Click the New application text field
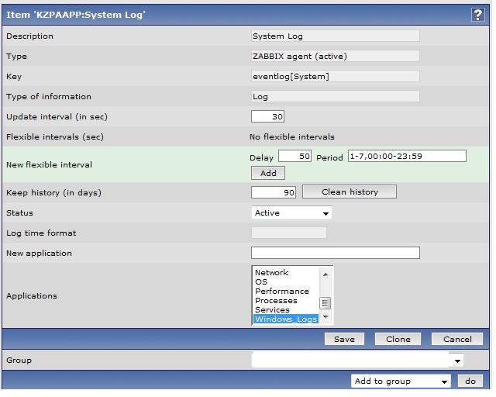Screen dimensions: 496x397 click(335, 254)
